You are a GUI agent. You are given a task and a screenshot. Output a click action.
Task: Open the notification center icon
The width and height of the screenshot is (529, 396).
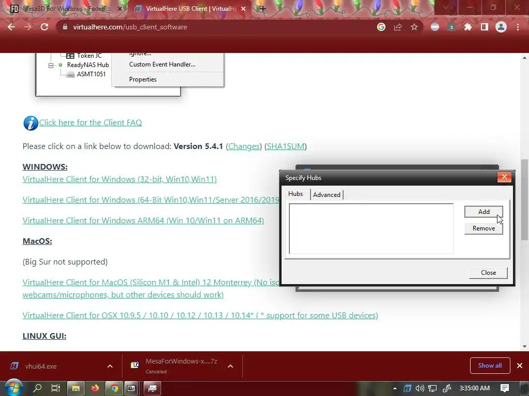click(504, 388)
